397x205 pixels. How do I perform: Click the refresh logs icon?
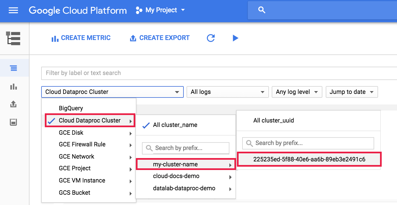tap(211, 38)
